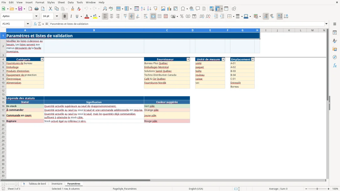The width and height of the screenshot is (340, 191).
Task: Toggle Freeze Rows and Columns
Action: [217, 9]
